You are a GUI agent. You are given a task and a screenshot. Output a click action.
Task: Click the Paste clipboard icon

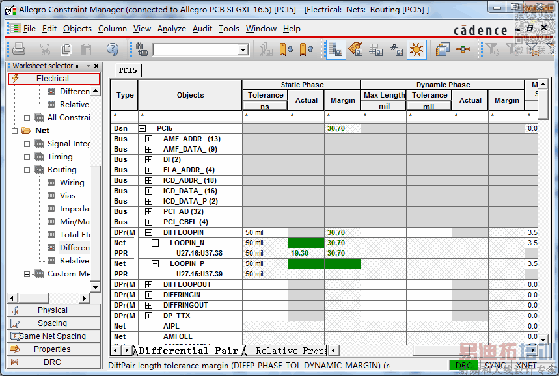click(x=87, y=49)
